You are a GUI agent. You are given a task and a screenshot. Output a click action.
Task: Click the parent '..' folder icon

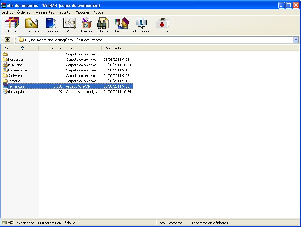5,54
